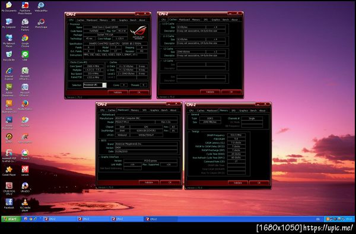The height and width of the screenshot is (234, 356).
Task: Click the Socket 775 LGA package value
Action: [106, 35]
